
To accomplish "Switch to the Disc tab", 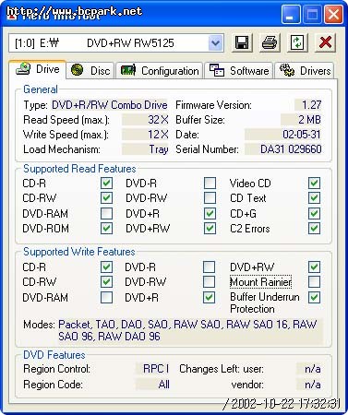I will click(90, 70).
